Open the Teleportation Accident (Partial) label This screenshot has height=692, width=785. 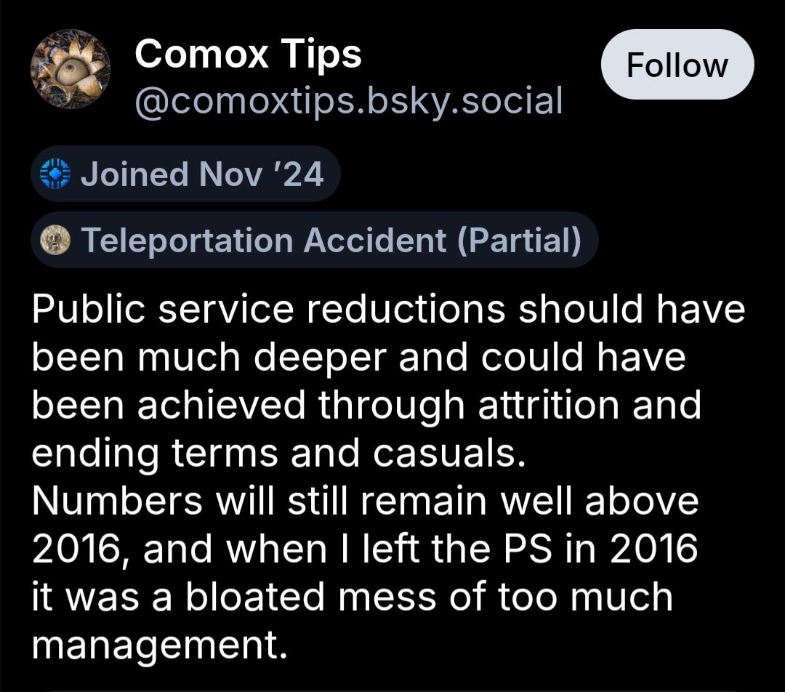point(331,241)
